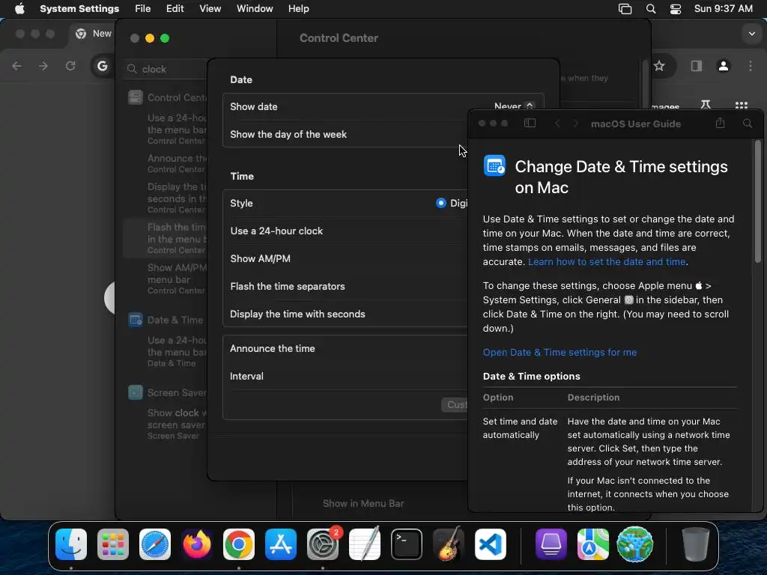Click the menu bar clock Sun 9:37 AM
The height and width of the screenshot is (575, 767).
724,9
